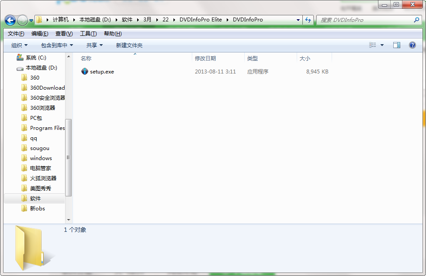The image size is (426, 276).
Task: Click the 系统 (C:) drive icon
Action: click(x=20, y=57)
